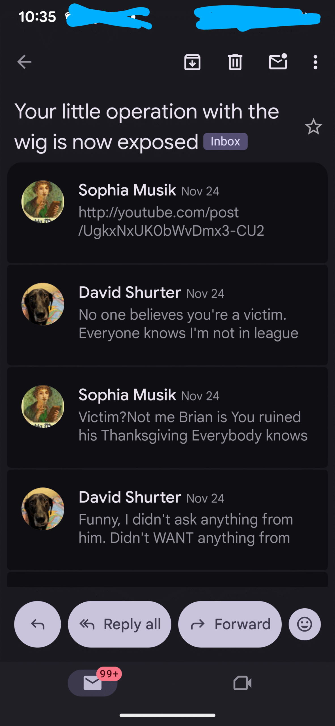Tap the bottom home gesture bar
335x726 pixels.
pos(167,715)
